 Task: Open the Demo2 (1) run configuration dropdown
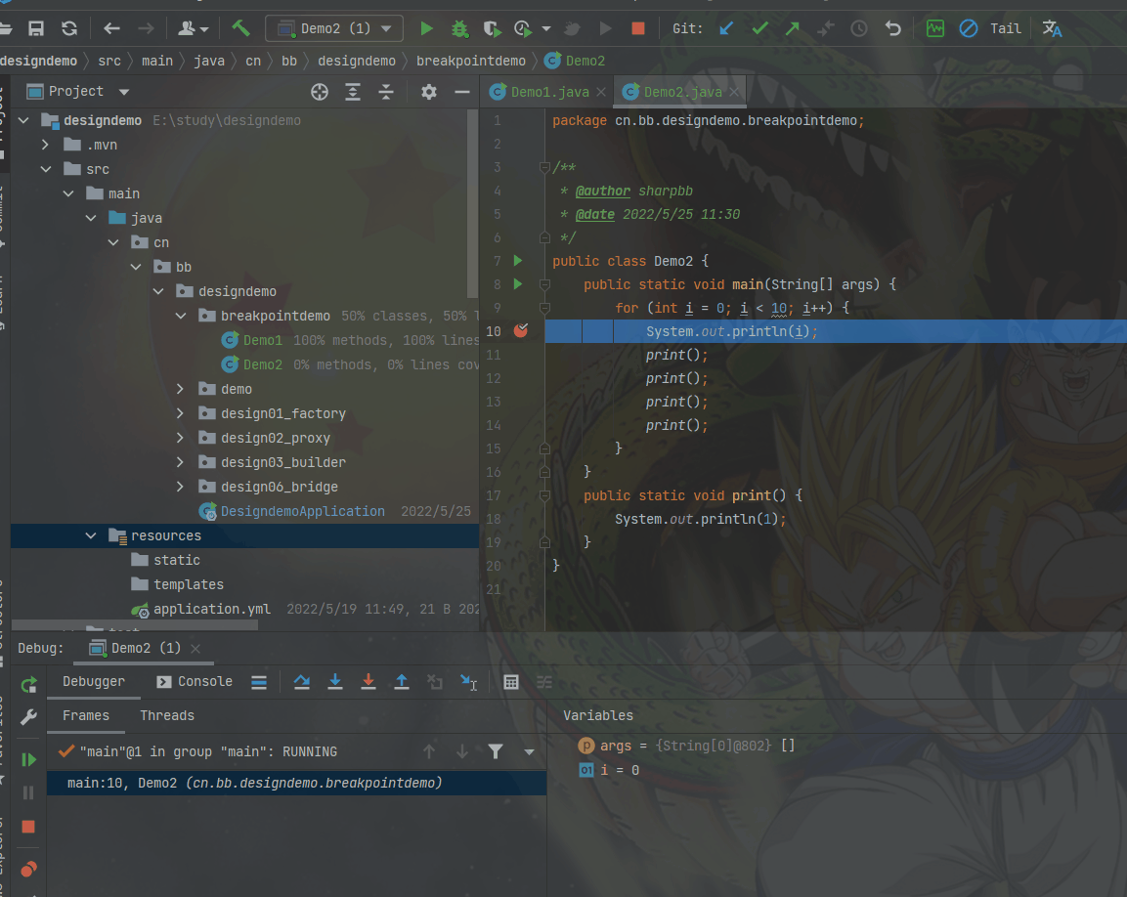[334, 28]
